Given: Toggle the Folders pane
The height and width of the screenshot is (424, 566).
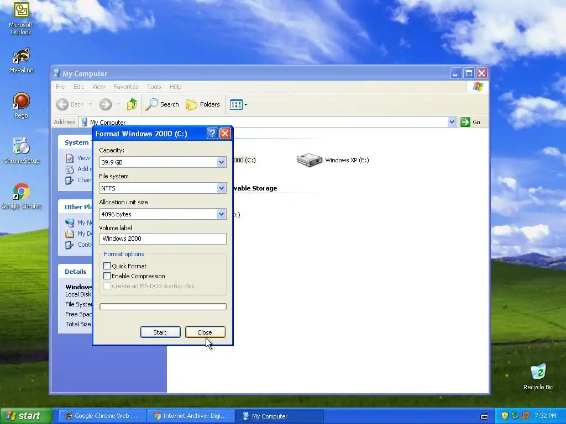Looking at the screenshot, I should point(203,104).
